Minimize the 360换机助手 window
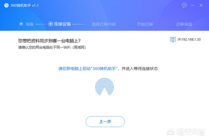Screen dimensions: 209x139 coord(193,5)
